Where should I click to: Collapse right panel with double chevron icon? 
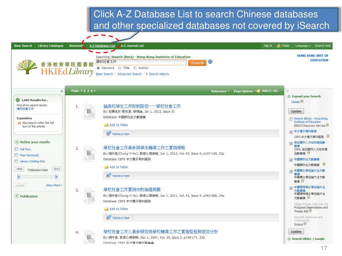coord(288,91)
